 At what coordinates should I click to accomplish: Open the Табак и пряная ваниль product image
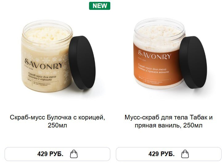(170, 54)
